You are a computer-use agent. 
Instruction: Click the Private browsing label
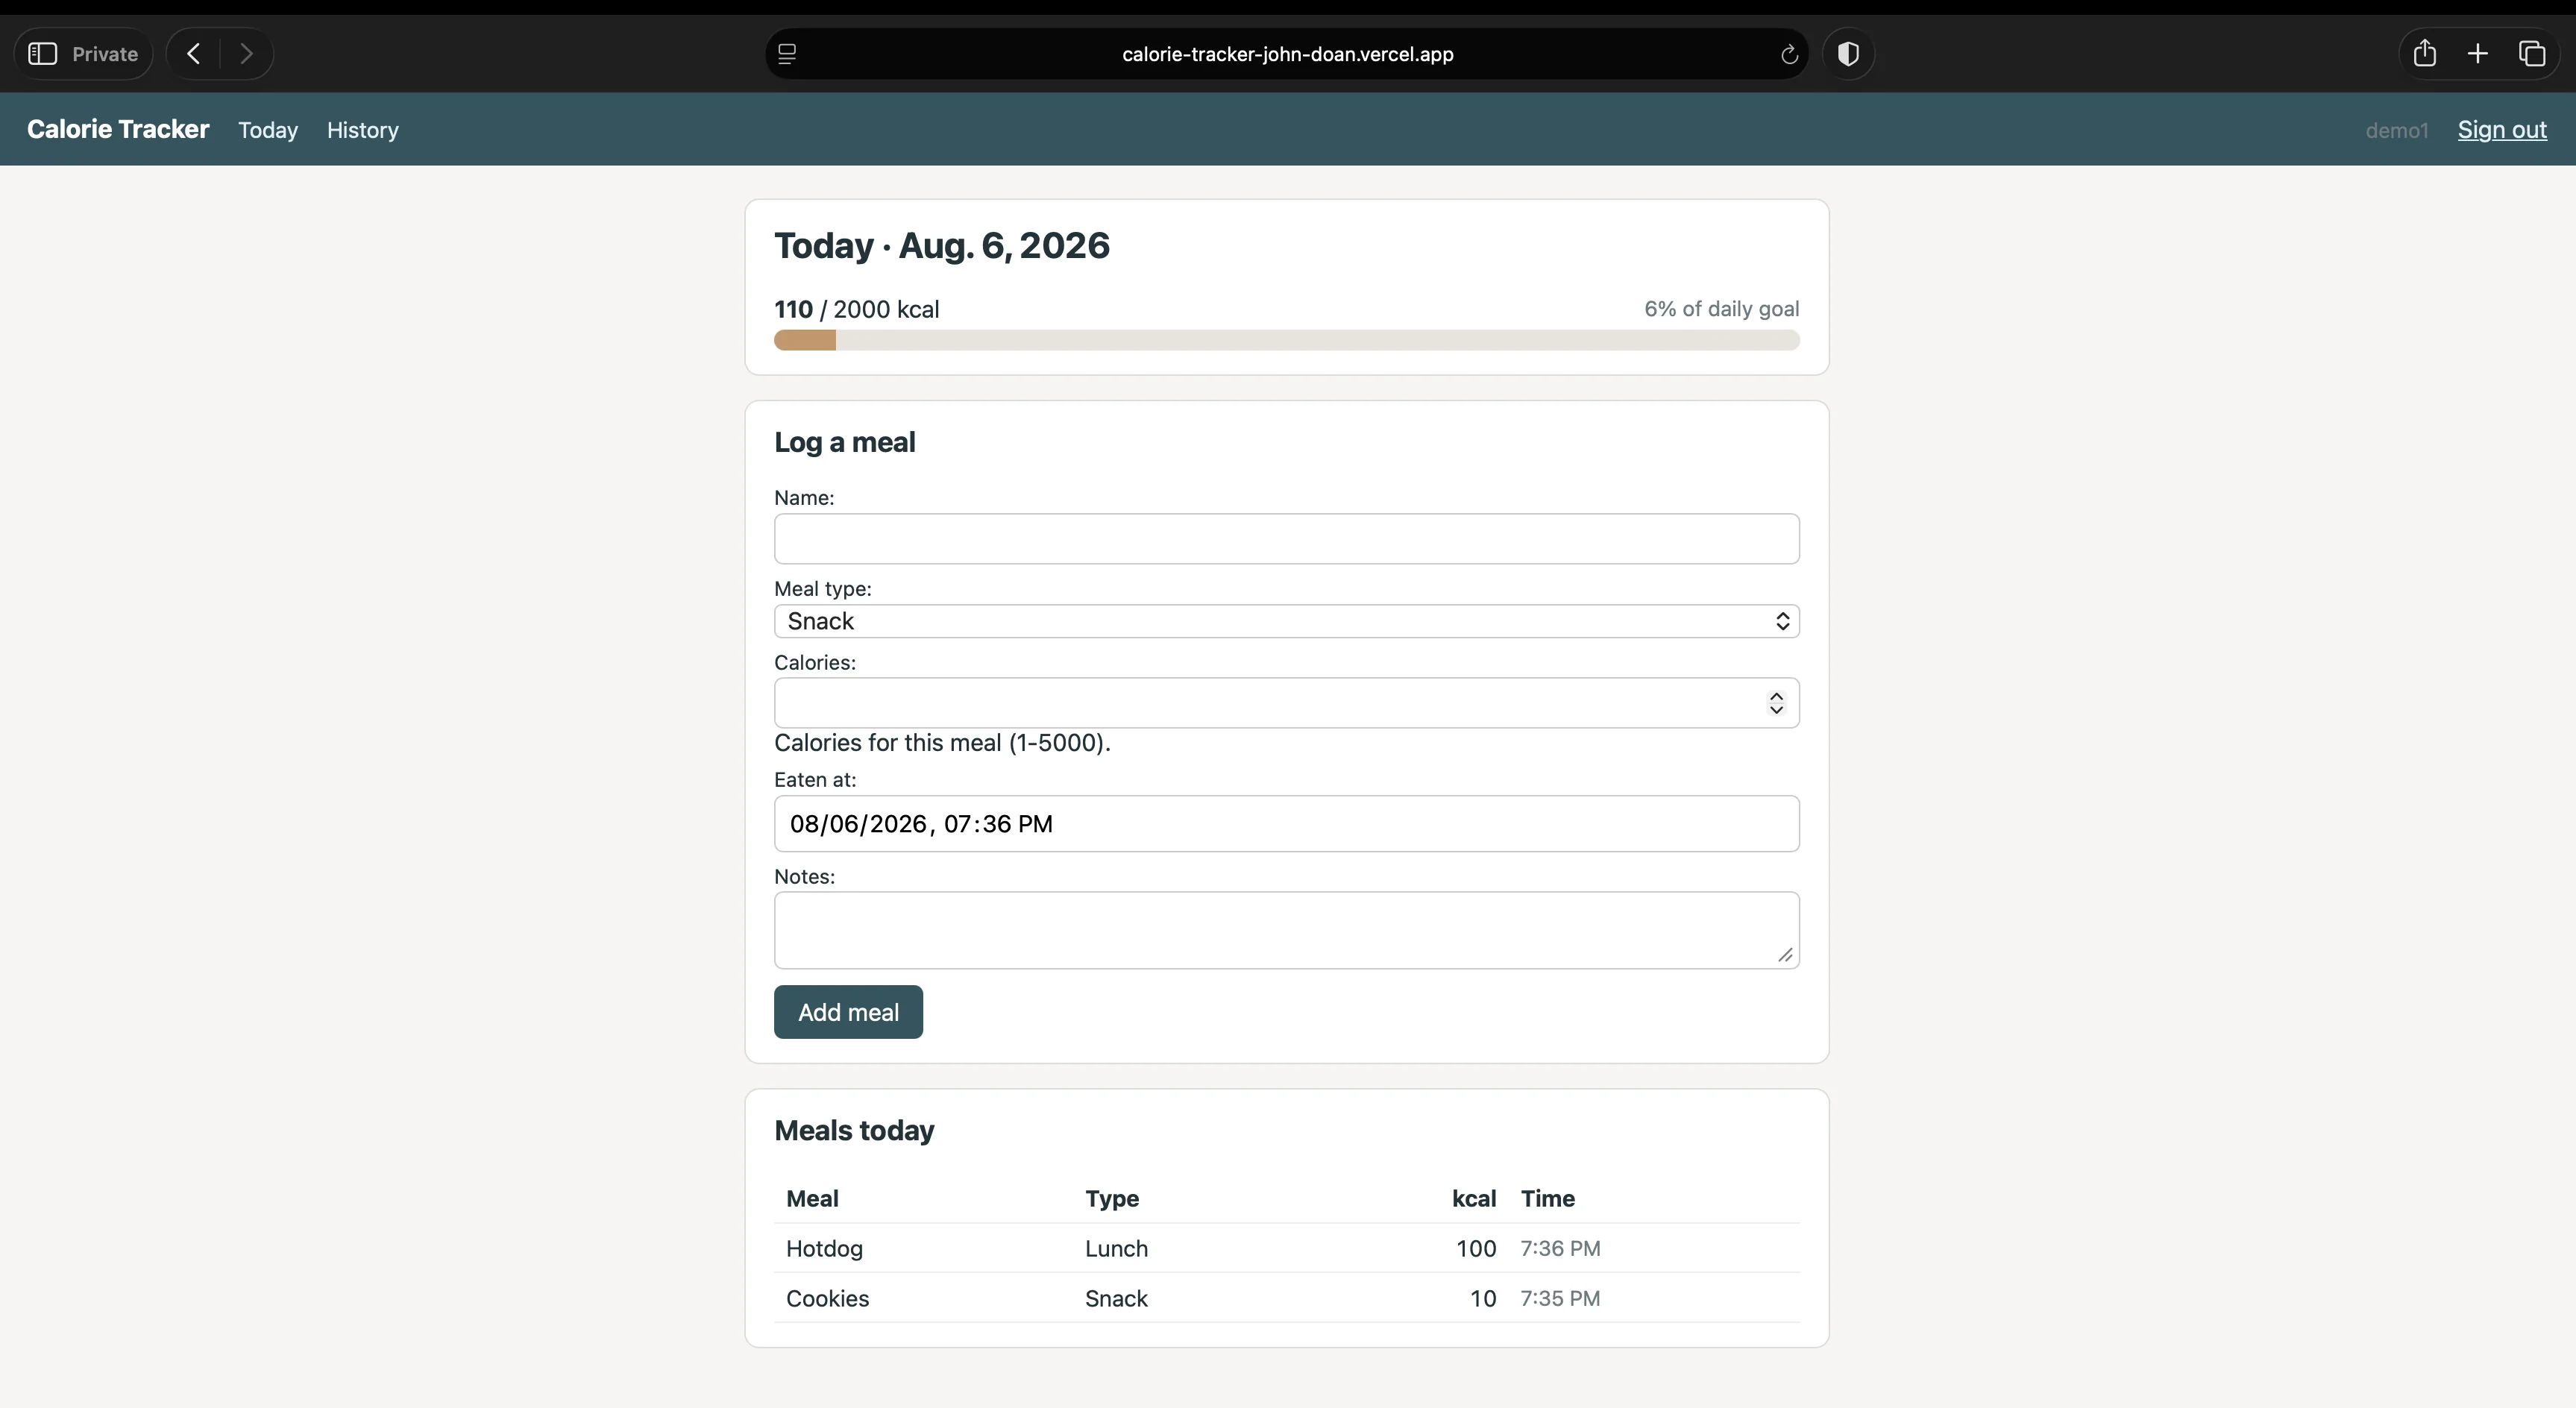pos(105,54)
